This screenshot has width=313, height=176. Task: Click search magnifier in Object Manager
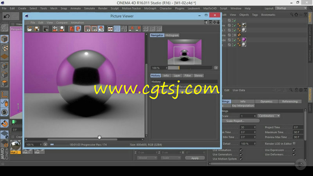pos(291,14)
